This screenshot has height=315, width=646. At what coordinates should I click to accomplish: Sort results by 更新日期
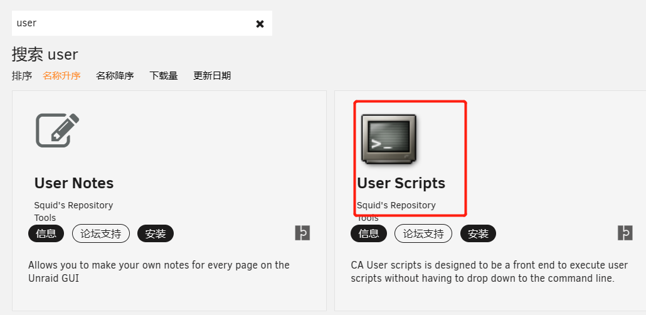pos(212,76)
